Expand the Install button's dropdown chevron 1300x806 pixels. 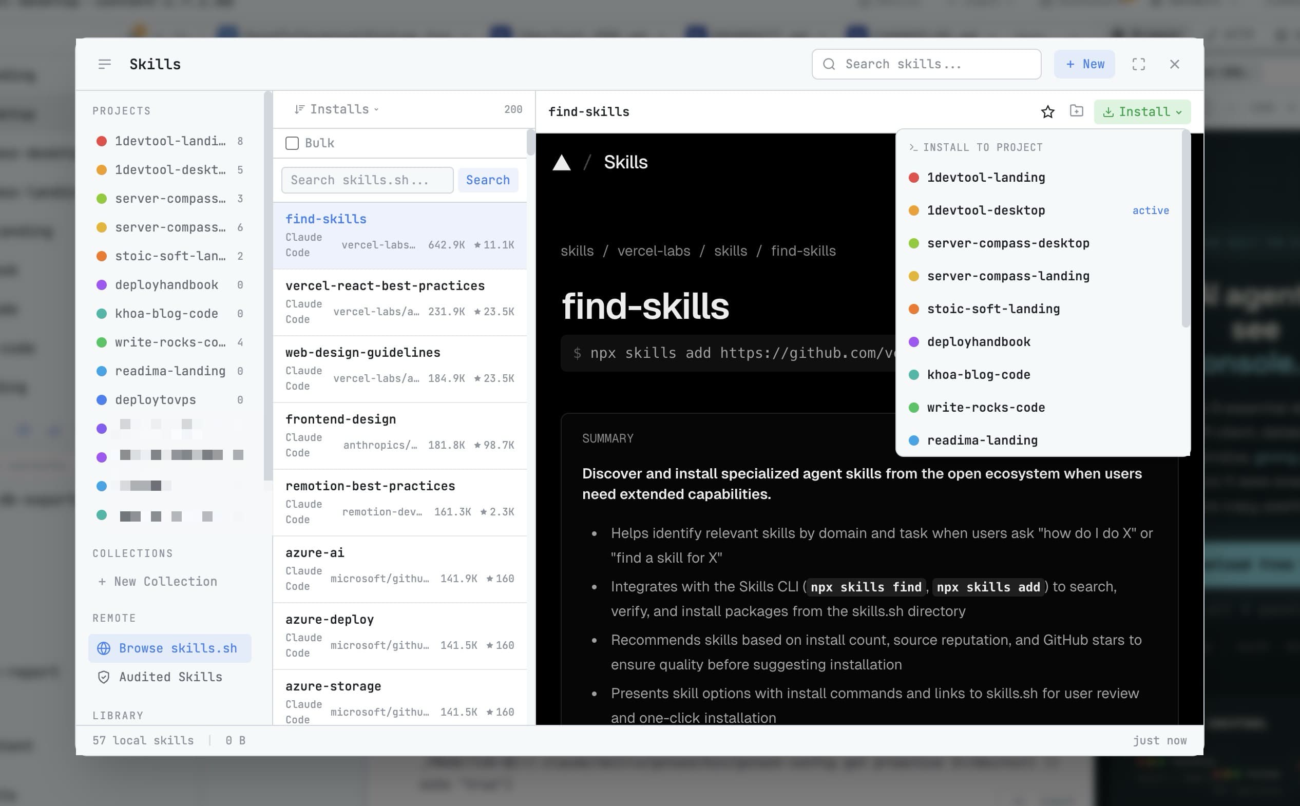click(x=1178, y=111)
